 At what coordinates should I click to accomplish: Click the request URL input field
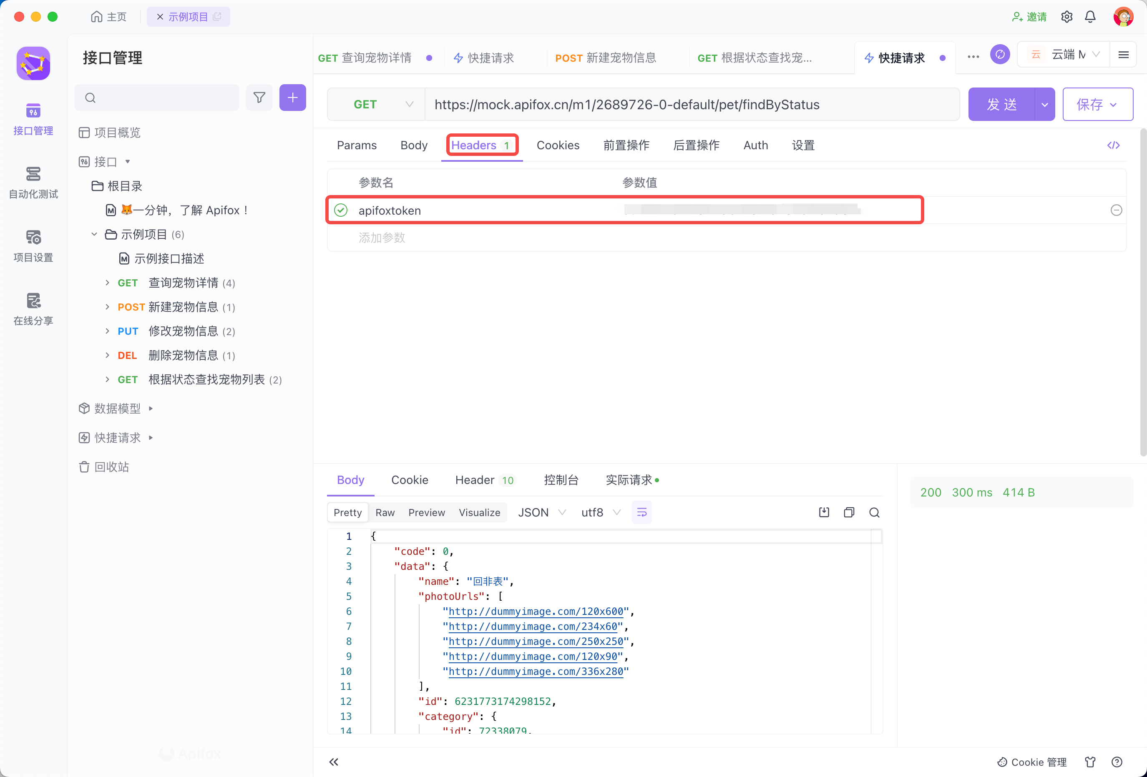coord(691,104)
